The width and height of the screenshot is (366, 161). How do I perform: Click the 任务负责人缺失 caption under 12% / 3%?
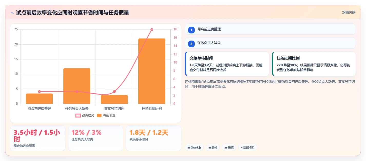[82, 139]
